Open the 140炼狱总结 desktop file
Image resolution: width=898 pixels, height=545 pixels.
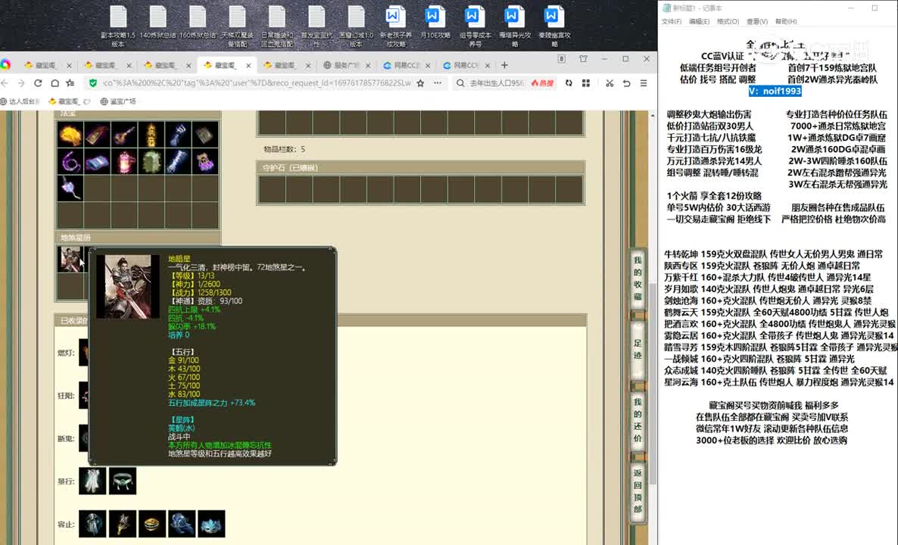tap(157, 23)
